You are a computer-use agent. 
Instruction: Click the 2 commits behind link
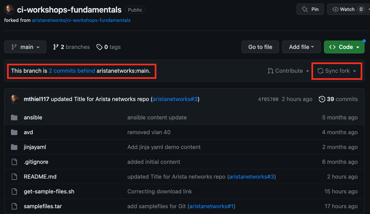(72, 71)
